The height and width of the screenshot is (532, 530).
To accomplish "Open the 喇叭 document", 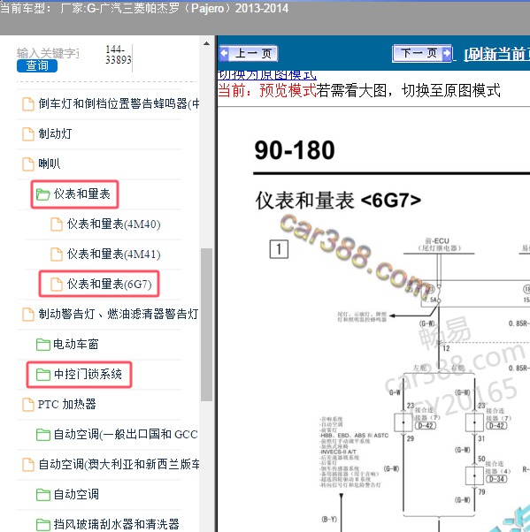I will coord(50,163).
